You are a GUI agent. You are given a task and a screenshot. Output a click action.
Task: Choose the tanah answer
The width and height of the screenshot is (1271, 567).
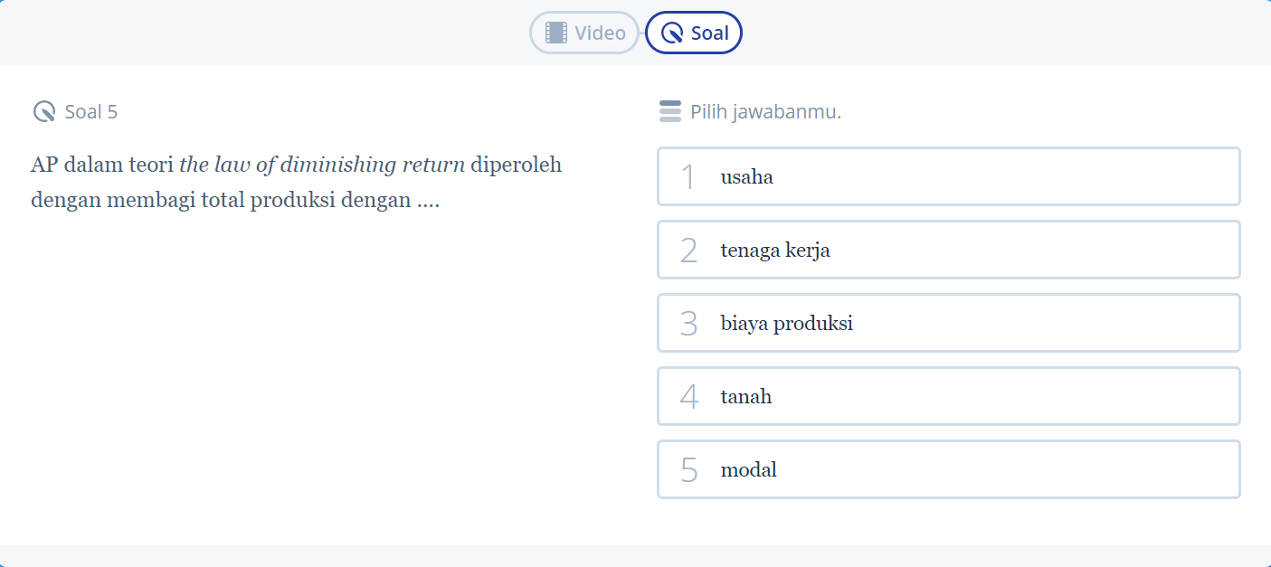click(948, 396)
